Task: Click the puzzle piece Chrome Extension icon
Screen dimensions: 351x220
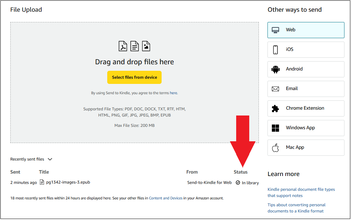Action: (x=275, y=109)
